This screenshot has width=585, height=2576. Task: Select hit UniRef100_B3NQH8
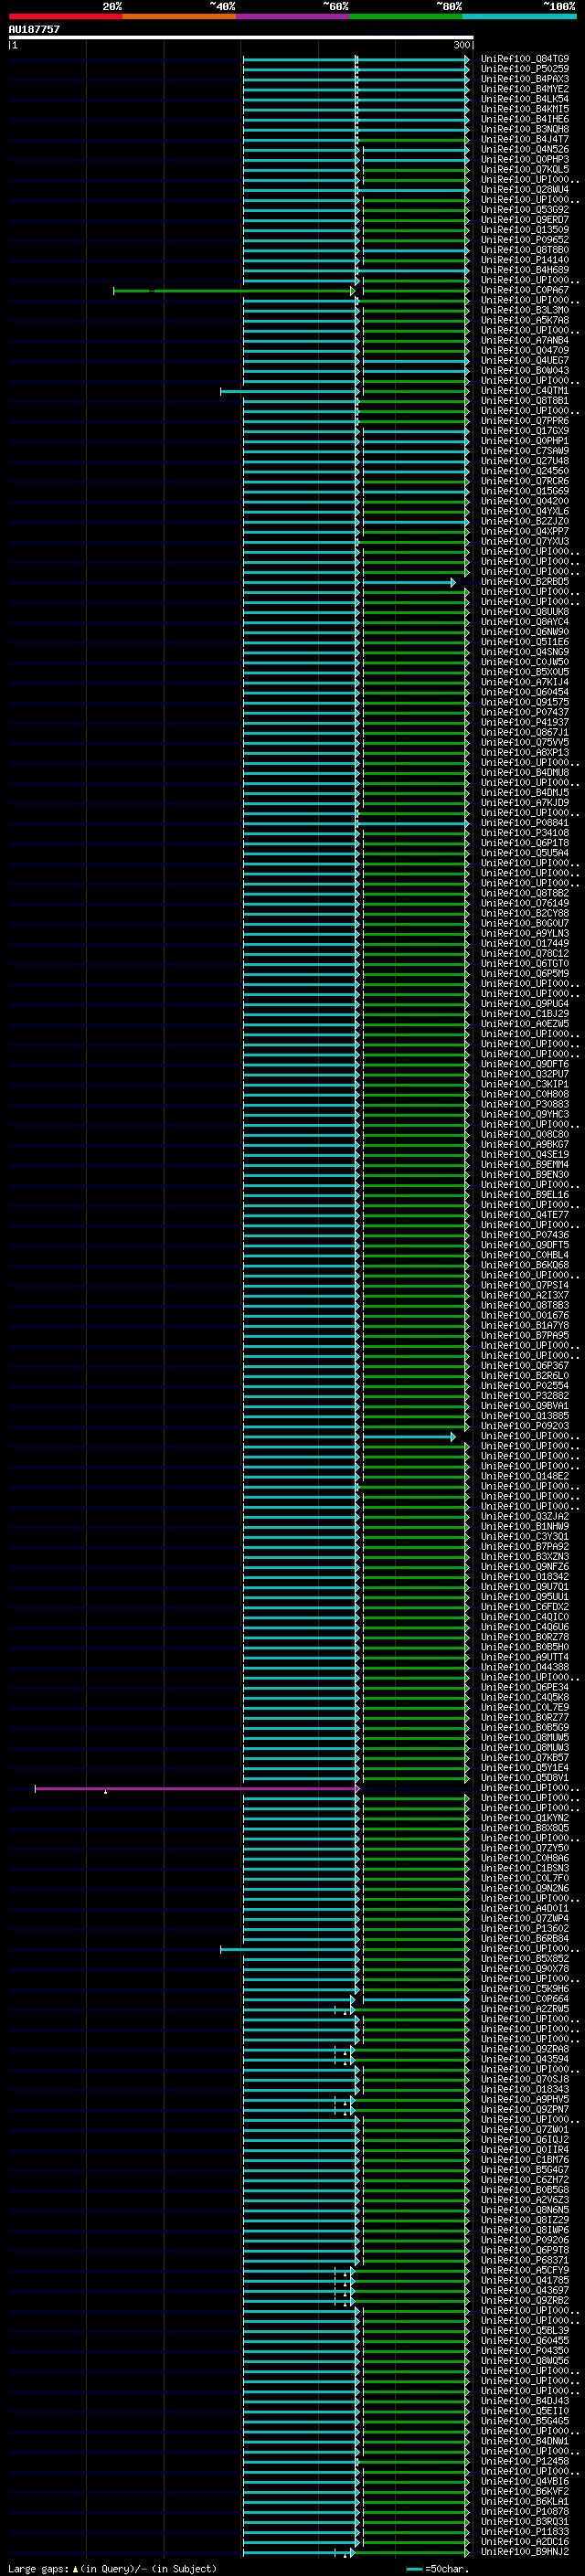[x=525, y=129]
